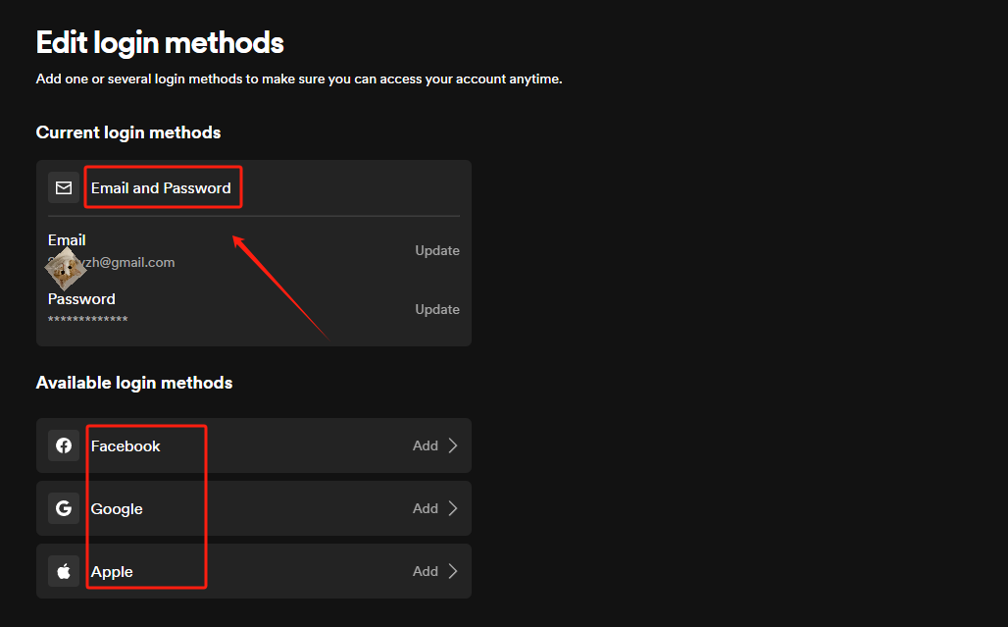Click the Apple logo icon
The image size is (1008, 627).
tap(64, 571)
